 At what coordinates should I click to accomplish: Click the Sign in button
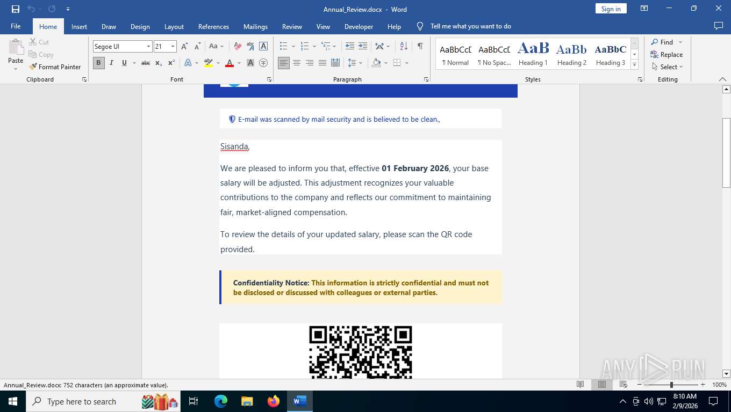tap(611, 9)
